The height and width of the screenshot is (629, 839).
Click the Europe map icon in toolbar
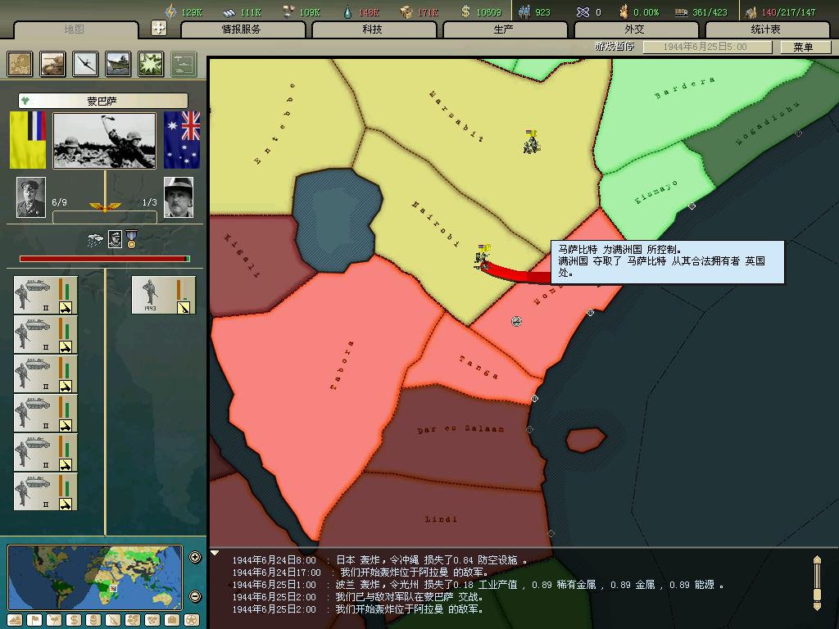coord(20,64)
